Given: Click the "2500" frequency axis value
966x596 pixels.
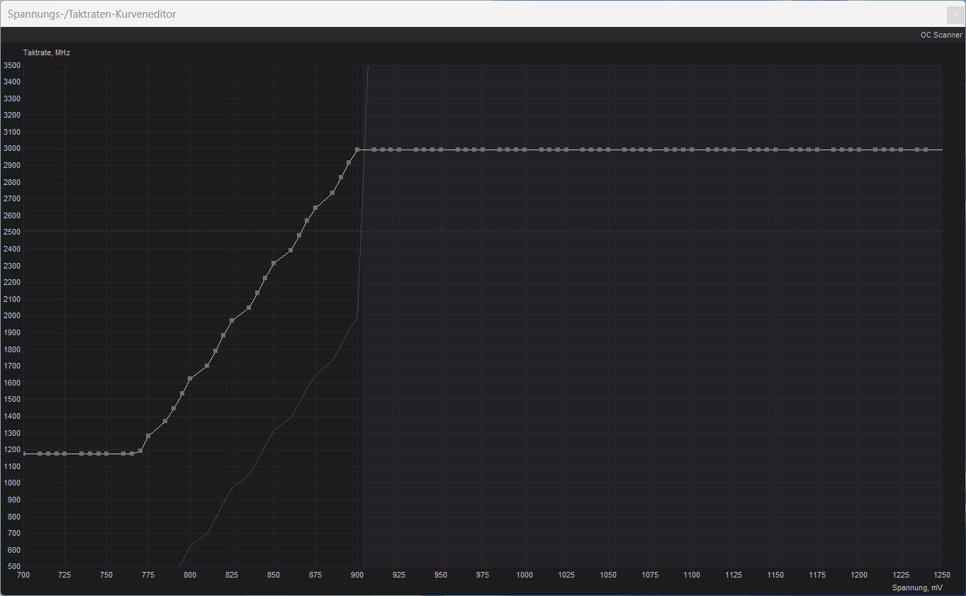Looking at the screenshot, I should [12, 232].
